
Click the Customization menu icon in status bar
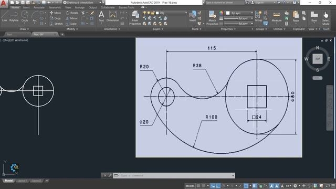[x=333, y=186]
